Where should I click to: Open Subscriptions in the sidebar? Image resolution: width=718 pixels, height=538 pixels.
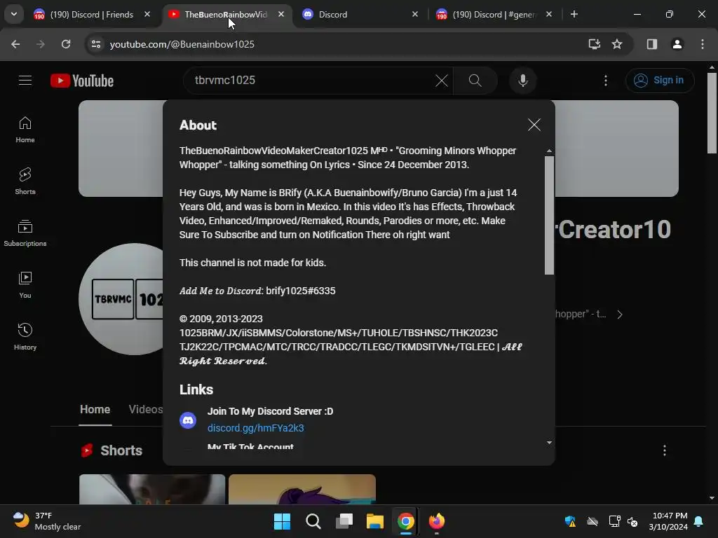coord(25,233)
